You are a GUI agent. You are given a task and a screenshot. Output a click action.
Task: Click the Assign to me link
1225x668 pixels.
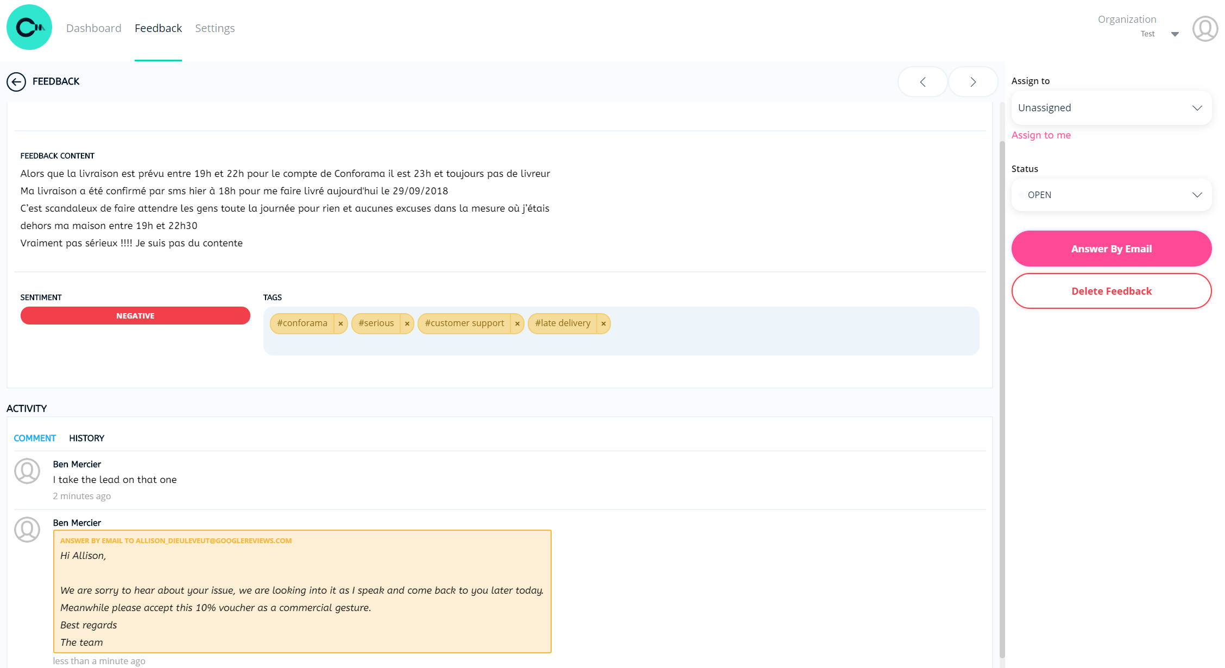1041,135
